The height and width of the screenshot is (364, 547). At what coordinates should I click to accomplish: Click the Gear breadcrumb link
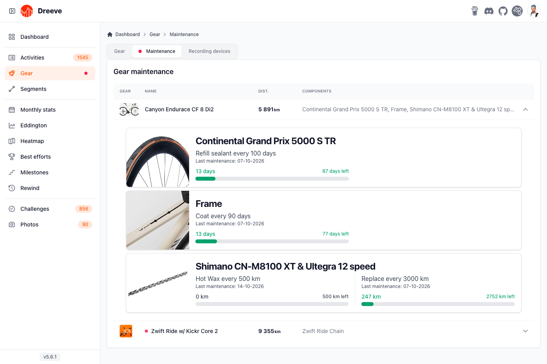[155, 34]
